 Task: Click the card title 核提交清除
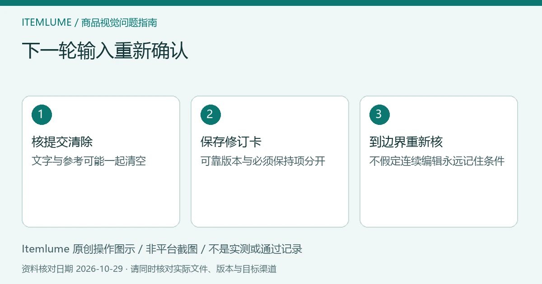point(62,142)
